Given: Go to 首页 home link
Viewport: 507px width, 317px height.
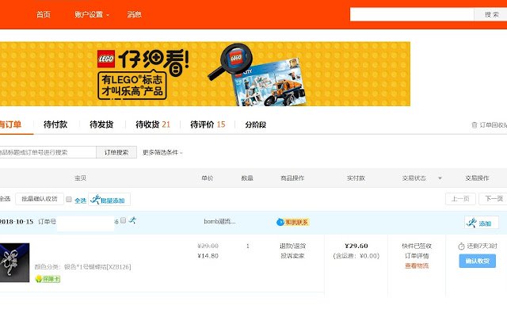Looking at the screenshot, I should tap(44, 14).
